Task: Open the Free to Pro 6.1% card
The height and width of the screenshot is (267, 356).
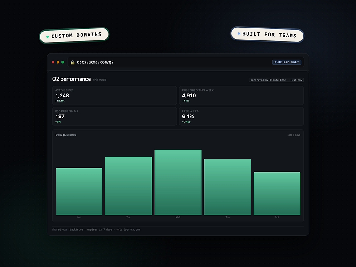Action: coord(241,116)
